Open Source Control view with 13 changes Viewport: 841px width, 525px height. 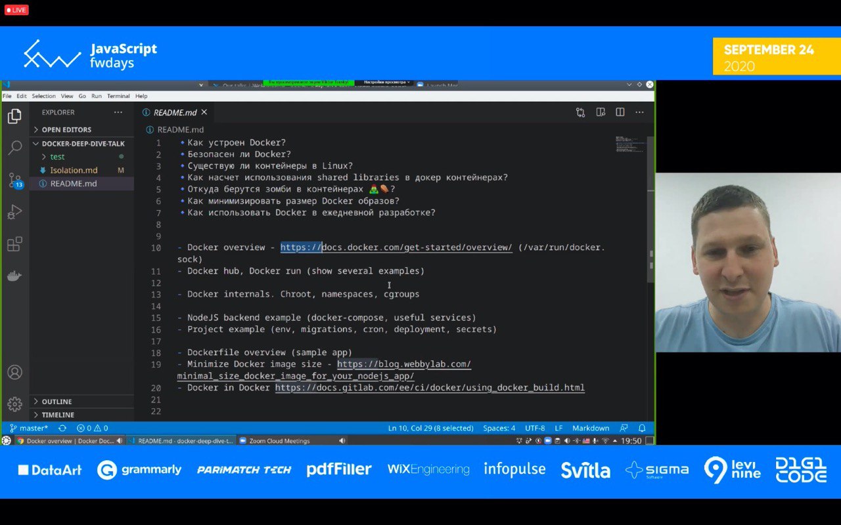[x=14, y=180]
